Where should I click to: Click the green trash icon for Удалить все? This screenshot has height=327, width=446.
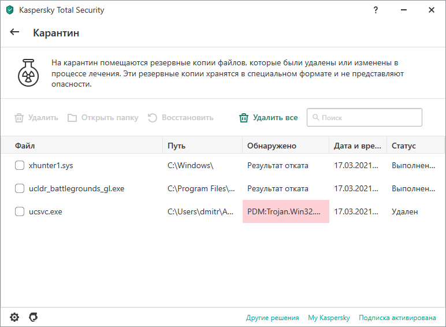244,118
